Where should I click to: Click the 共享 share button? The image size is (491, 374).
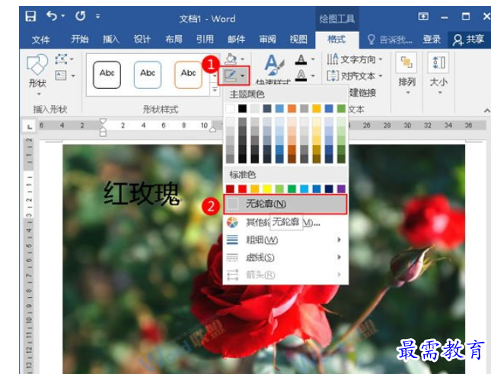click(469, 40)
